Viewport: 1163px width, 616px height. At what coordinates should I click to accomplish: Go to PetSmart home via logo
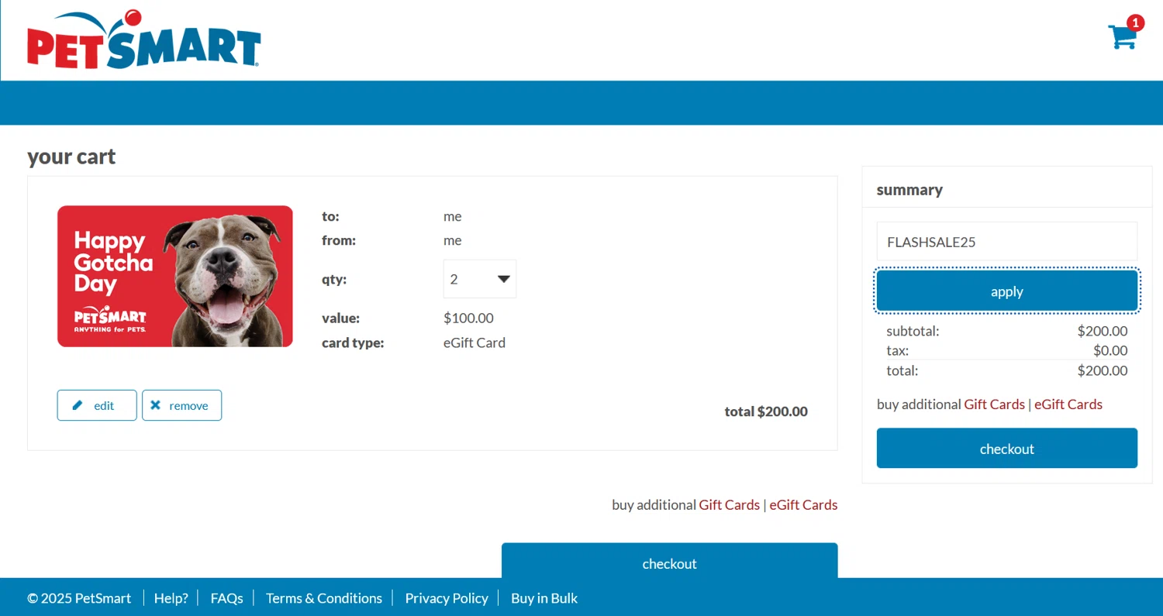pos(144,39)
